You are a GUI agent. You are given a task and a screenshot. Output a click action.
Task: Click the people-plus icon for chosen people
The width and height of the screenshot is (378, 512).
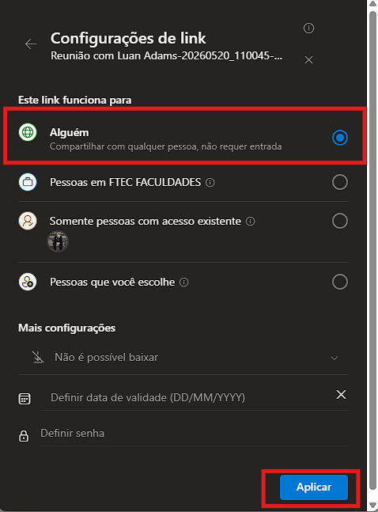(28, 282)
